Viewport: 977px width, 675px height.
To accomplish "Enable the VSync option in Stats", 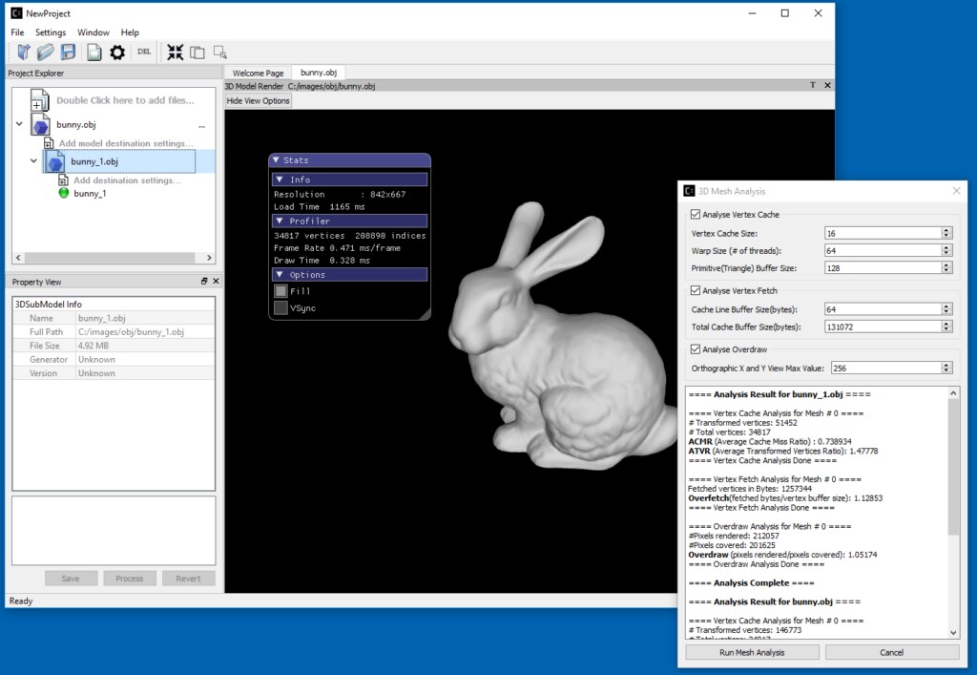I will 281,307.
